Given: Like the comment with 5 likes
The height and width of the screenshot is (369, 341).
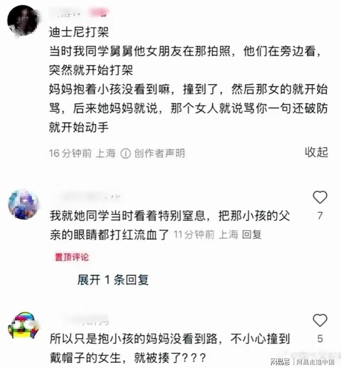Looking at the screenshot, I should click(320, 320).
